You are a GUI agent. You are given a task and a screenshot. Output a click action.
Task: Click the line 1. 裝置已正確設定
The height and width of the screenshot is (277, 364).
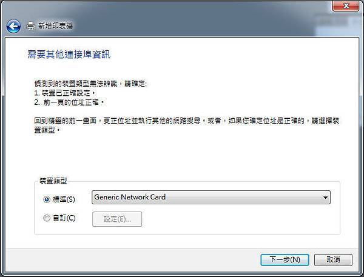(65, 93)
